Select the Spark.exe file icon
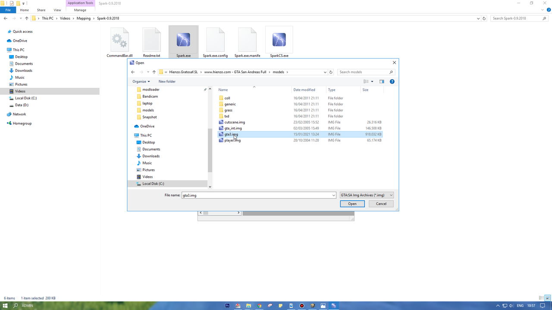Screen dimensions: 552x310 (183, 40)
